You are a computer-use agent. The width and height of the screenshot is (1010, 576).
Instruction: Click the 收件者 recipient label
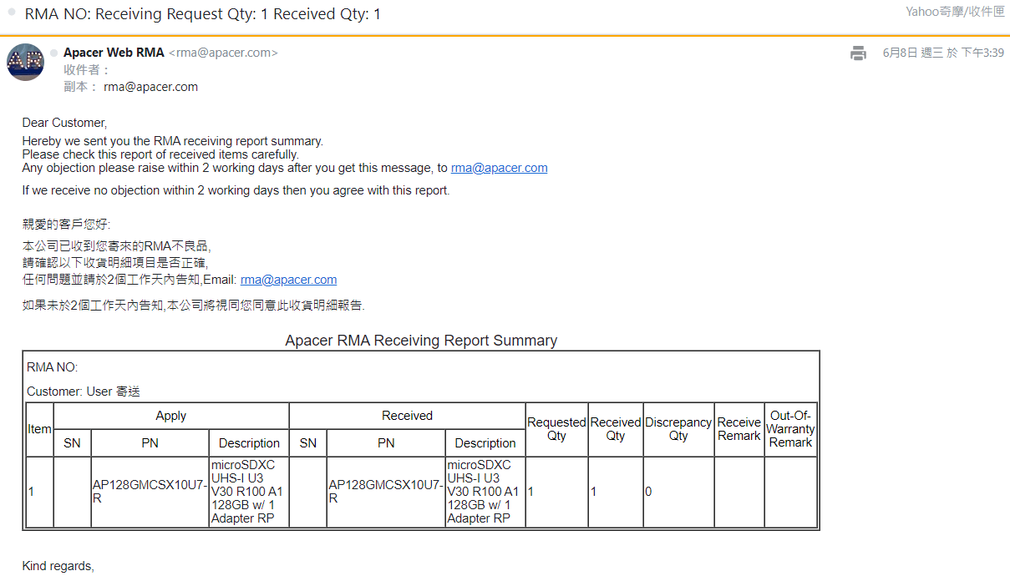point(87,70)
